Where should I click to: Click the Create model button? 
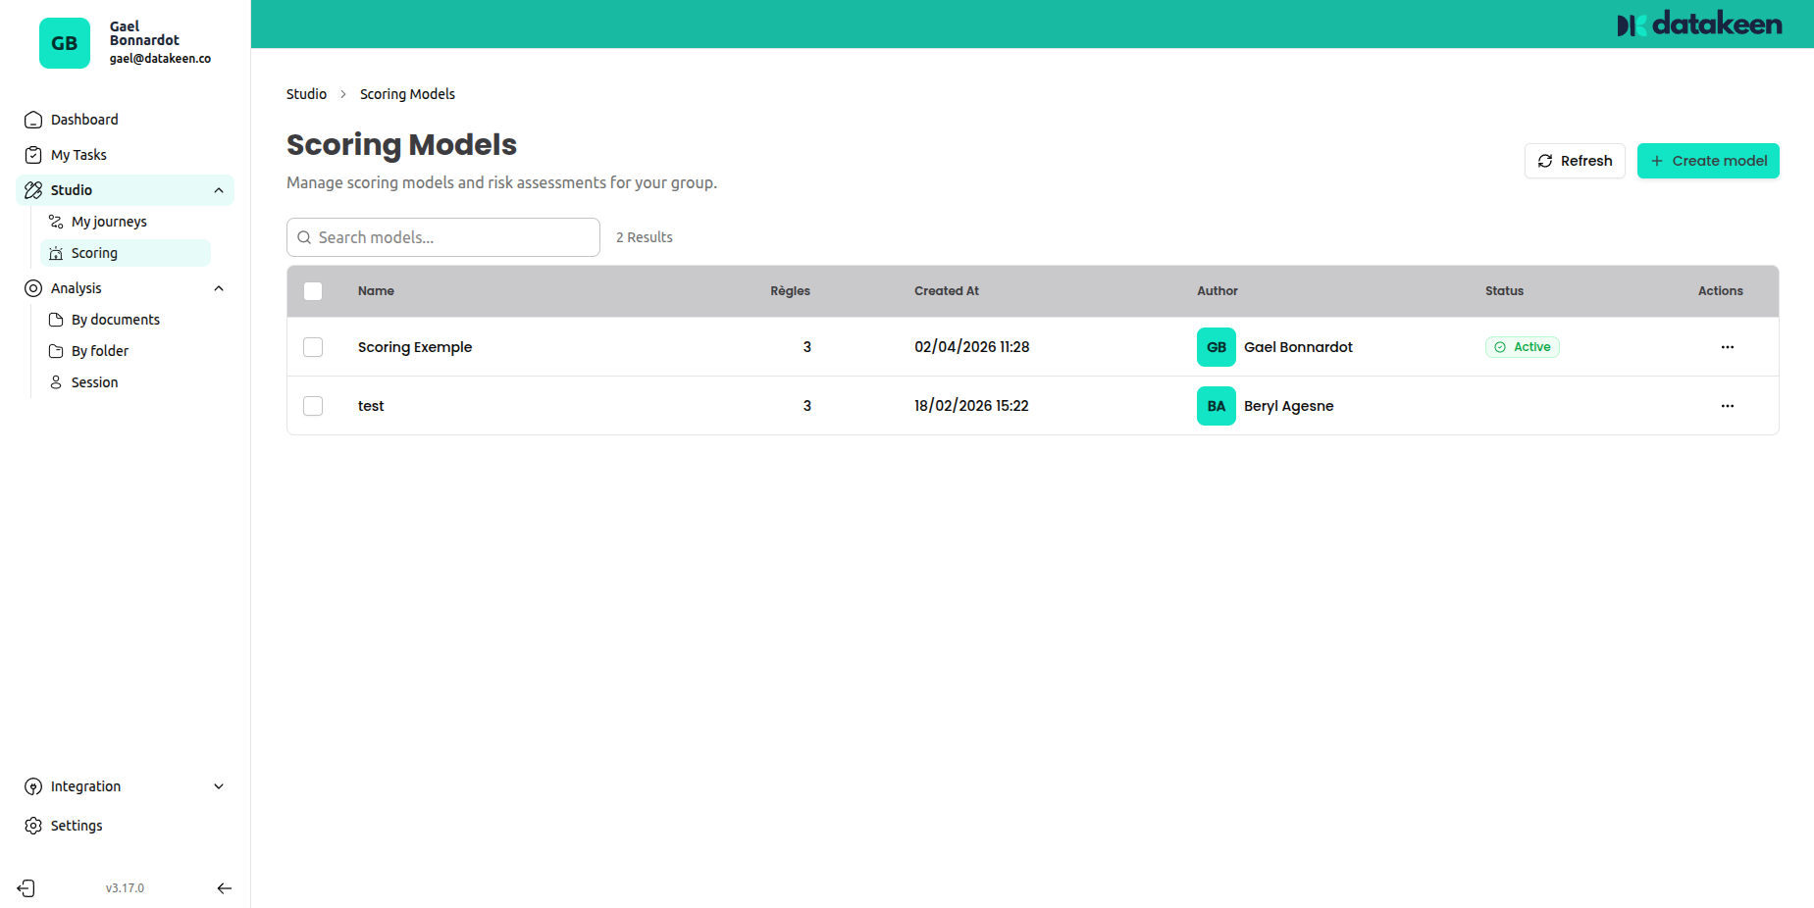pos(1707,161)
